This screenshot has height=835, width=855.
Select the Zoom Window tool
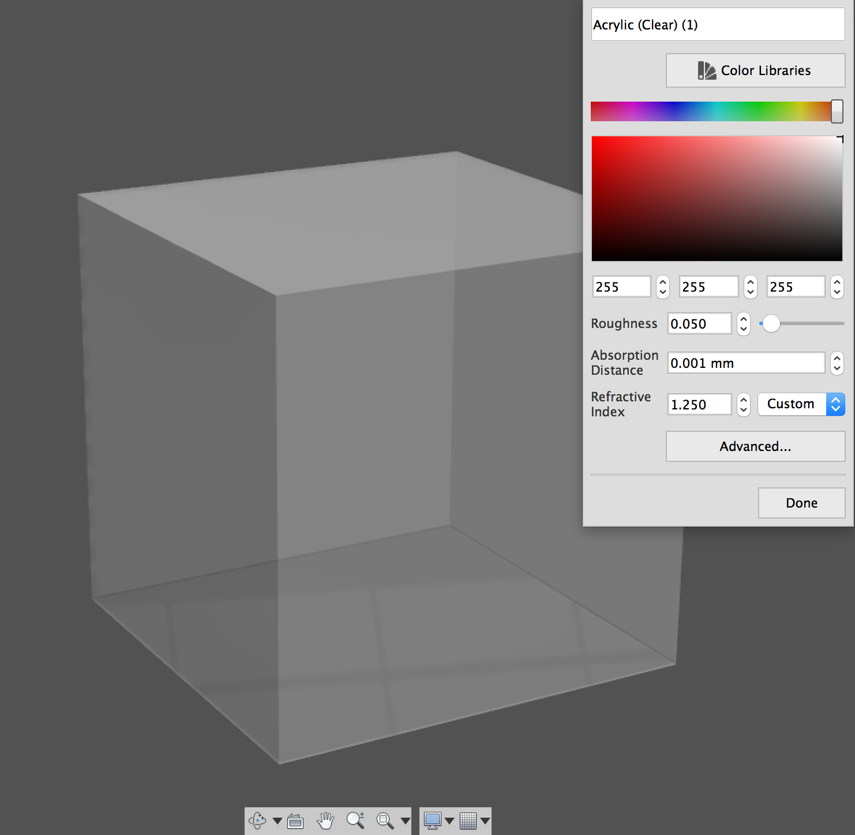click(x=385, y=821)
